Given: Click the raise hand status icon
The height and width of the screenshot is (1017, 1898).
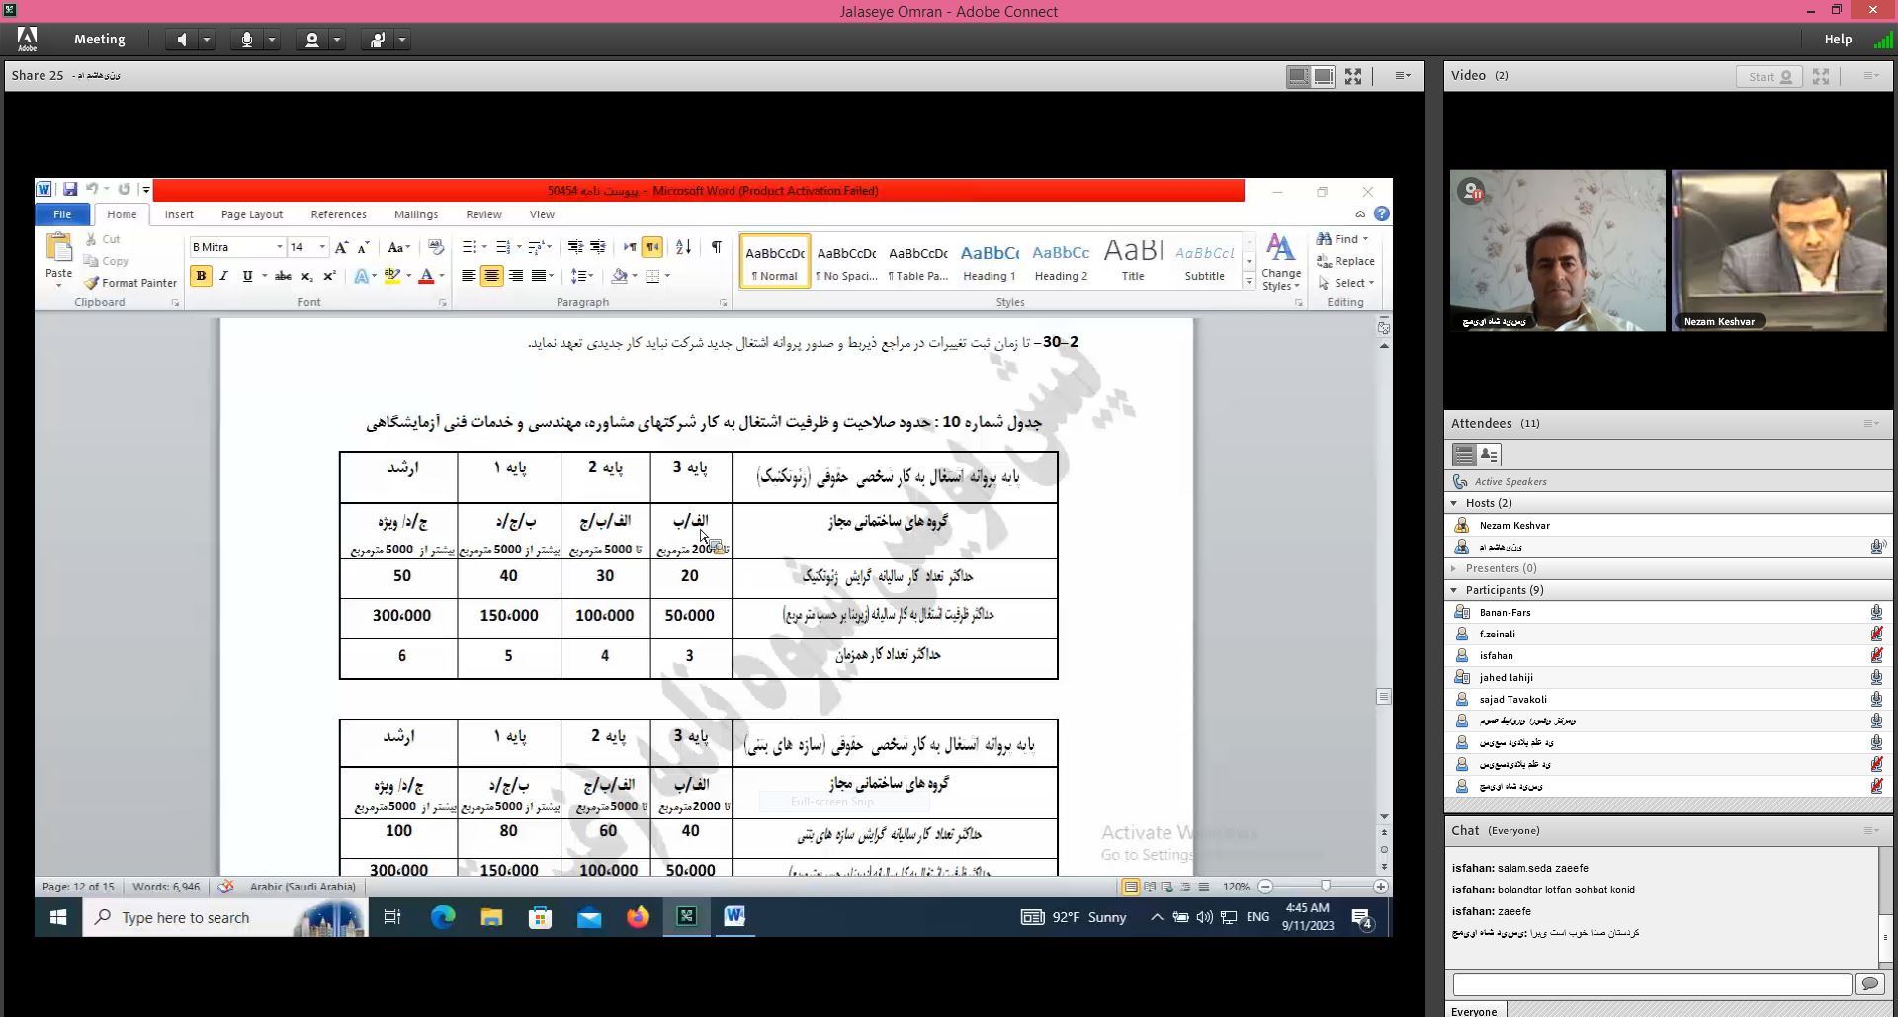Looking at the screenshot, I should (377, 40).
